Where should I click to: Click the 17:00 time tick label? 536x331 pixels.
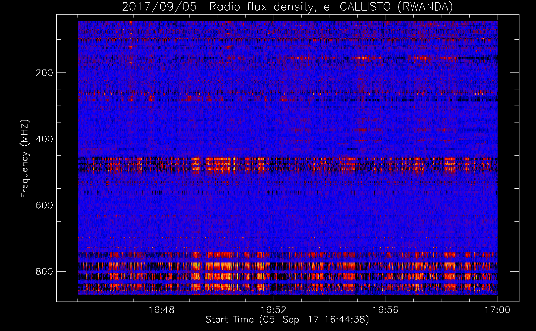[498, 310]
